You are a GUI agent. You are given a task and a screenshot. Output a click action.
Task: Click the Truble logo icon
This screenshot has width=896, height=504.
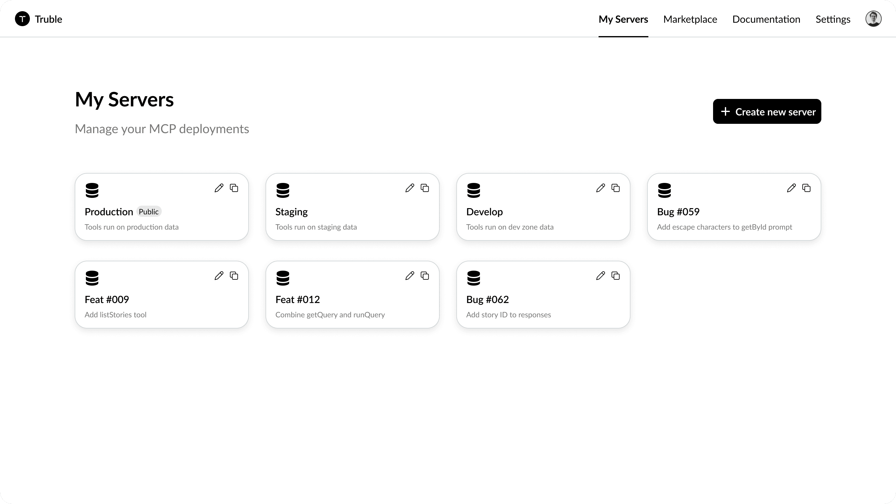click(22, 19)
